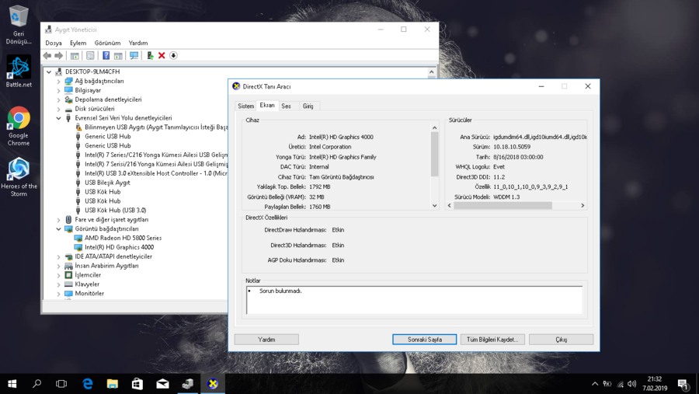Expand Disk sürücüleri node
The width and height of the screenshot is (699, 394).
[58, 109]
